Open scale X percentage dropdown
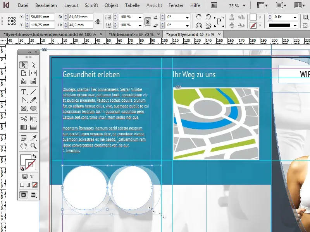Image resolution: width=310 pixels, height=232 pixels. [140, 17]
